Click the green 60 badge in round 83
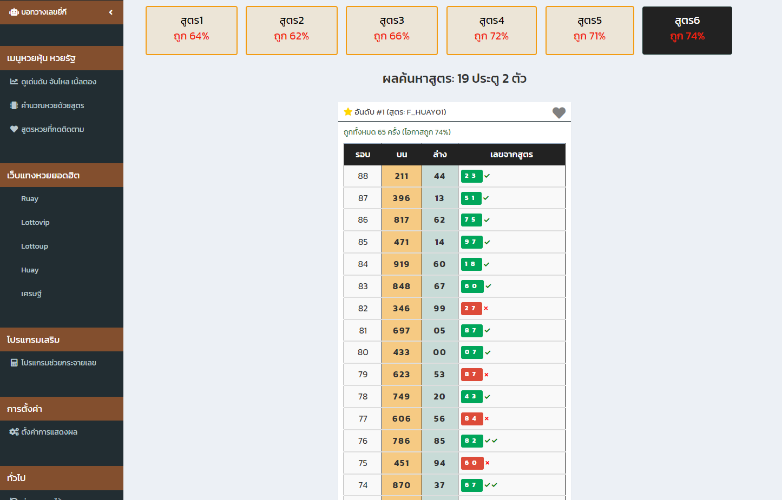 tap(472, 286)
